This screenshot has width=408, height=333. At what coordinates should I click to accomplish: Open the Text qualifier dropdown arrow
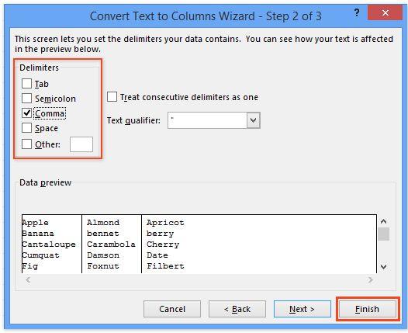click(253, 120)
